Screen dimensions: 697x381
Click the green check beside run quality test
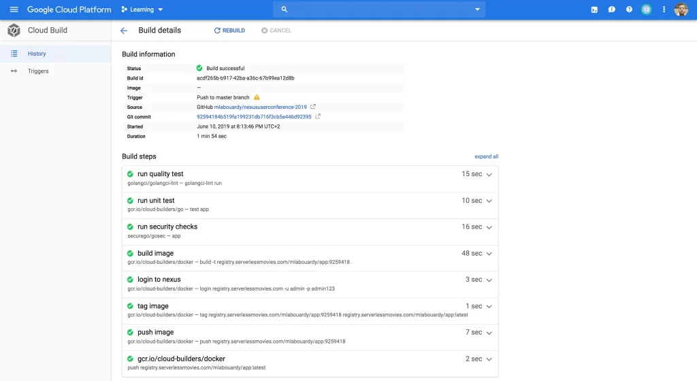[x=130, y=174]
